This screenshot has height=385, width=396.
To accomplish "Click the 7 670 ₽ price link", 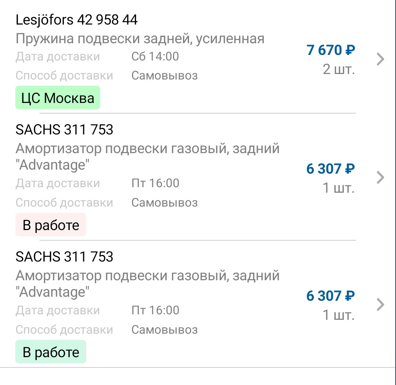I will click(x=329, y=50).
